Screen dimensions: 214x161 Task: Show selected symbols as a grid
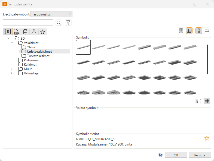point(207,101)
